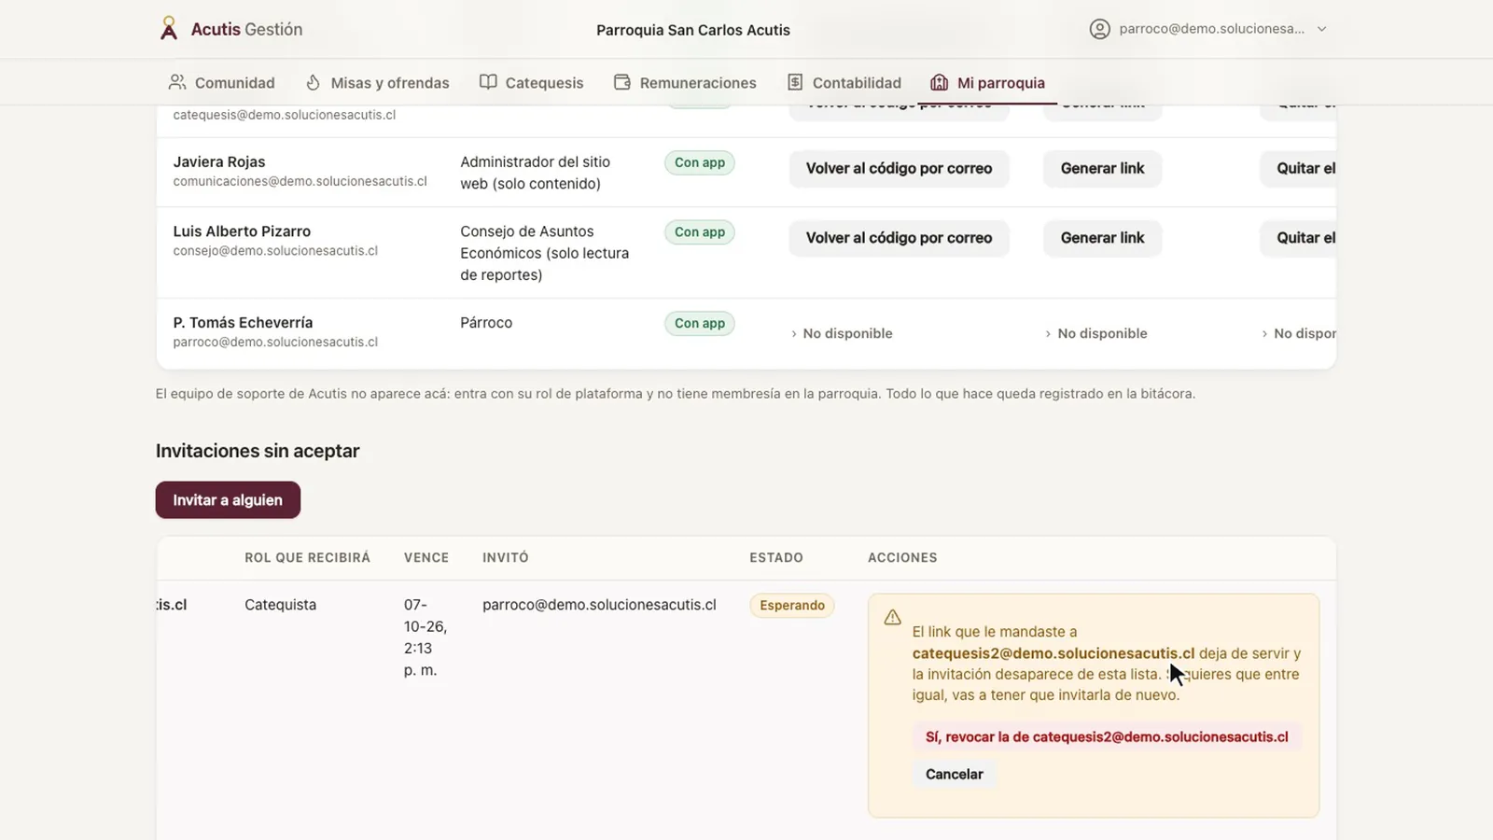The image size is (1493, 840).
Task: Cancel the invitation revocation
Action: pyautogui.click(x=955, y=775)
